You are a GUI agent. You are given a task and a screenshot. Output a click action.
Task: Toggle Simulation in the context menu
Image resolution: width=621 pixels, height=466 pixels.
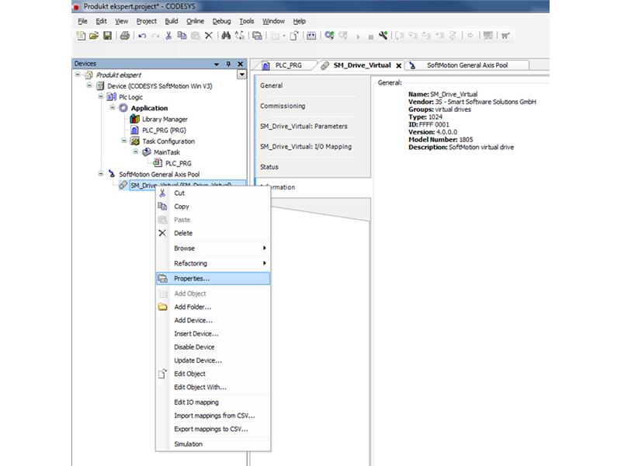213,443
